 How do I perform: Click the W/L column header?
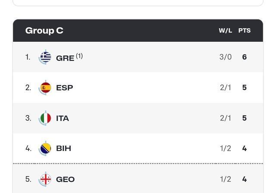coord(225,31)
